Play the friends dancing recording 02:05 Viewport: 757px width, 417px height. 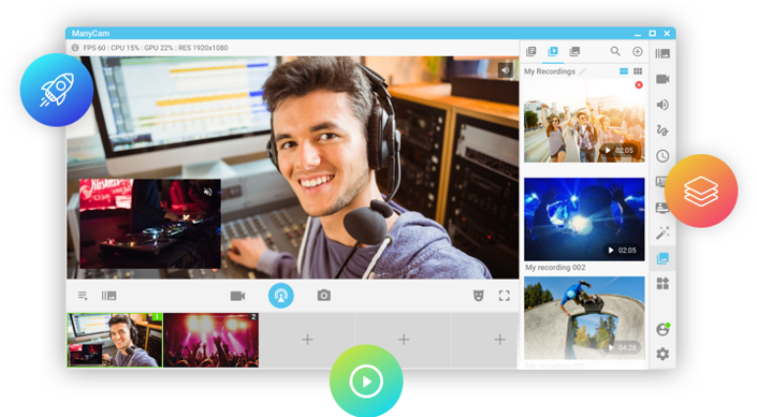coord(608,150)
